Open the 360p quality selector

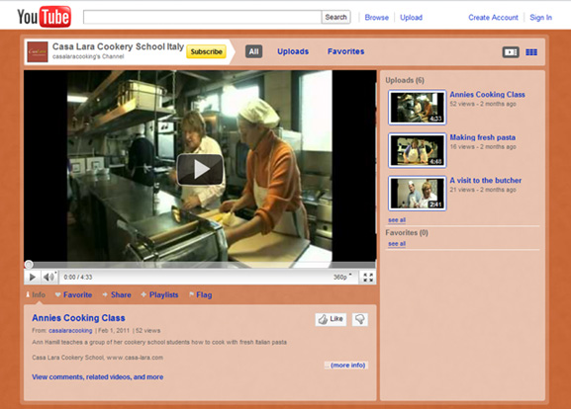(x=342, y=277)
